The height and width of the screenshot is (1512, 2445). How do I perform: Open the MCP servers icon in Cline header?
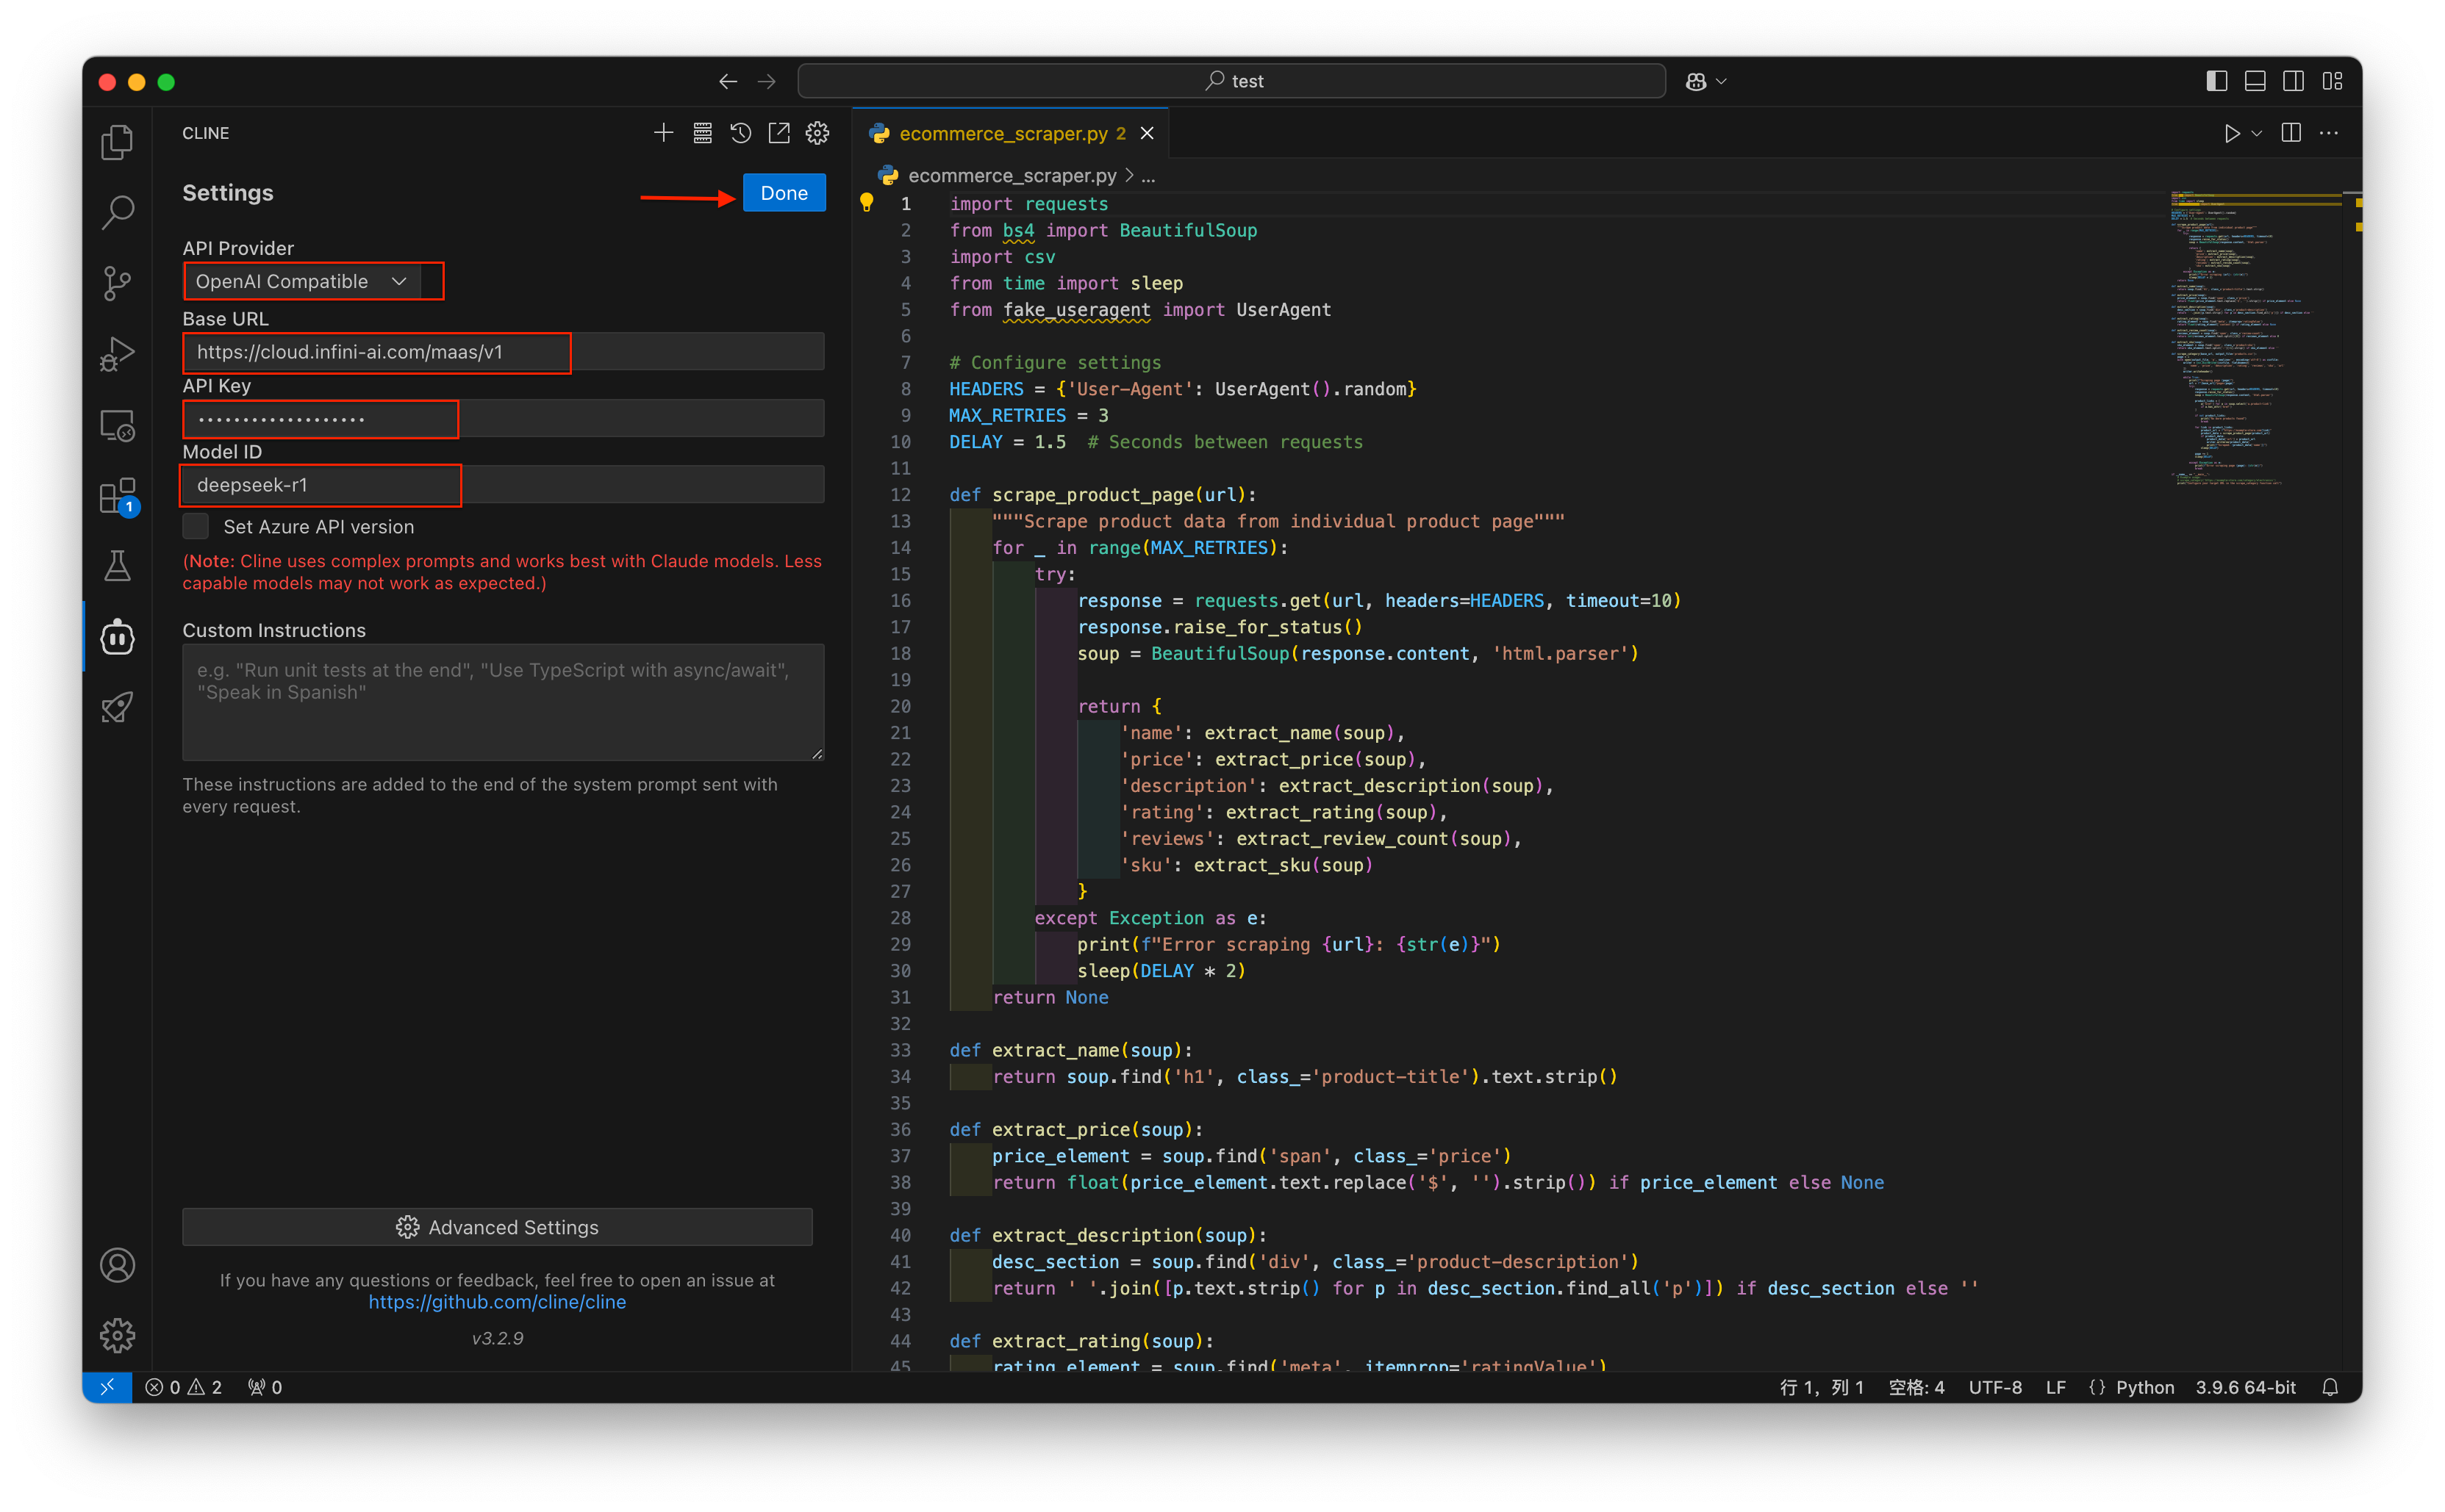[x=702, y=133]
